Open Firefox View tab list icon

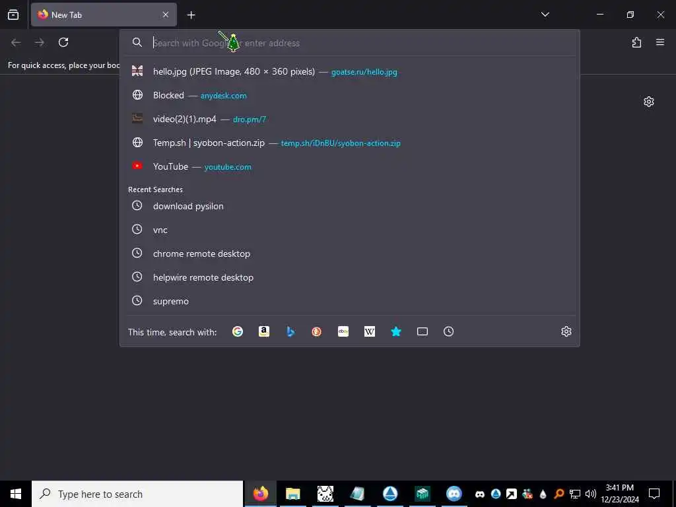(13, 15)
